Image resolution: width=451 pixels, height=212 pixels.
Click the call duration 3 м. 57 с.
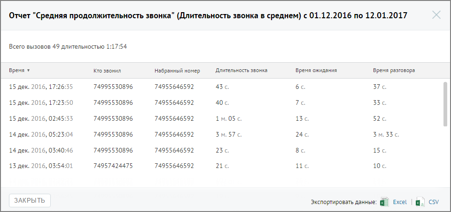(x=228, y=134)
